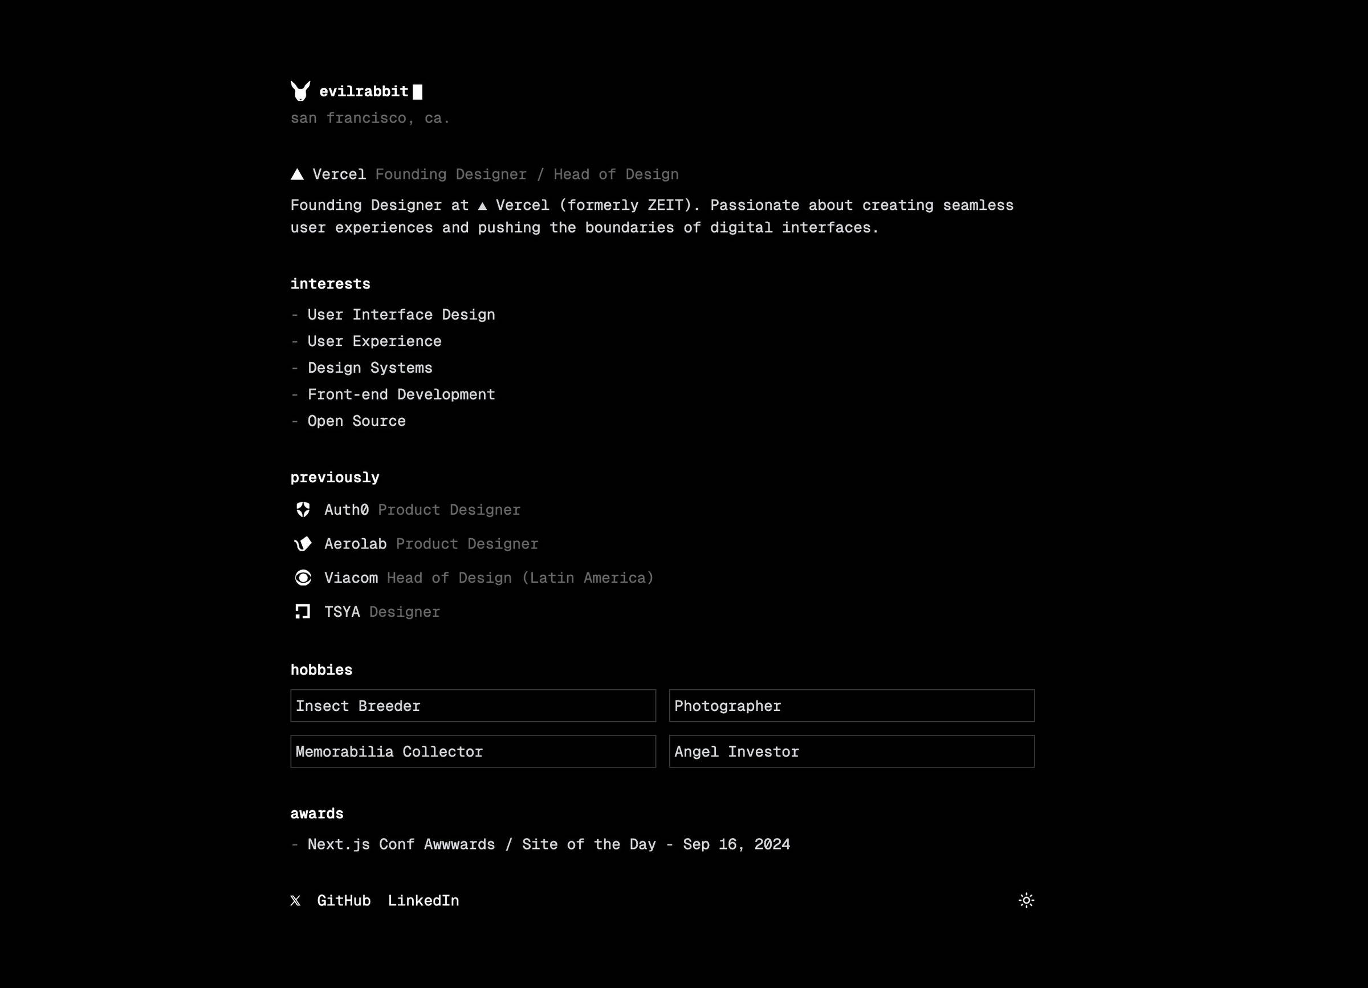Click 'Product Designer' role next to Aerolab
The image size is (1368, 988).
coord(467,543)
